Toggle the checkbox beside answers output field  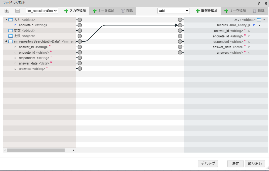[249, 52]
